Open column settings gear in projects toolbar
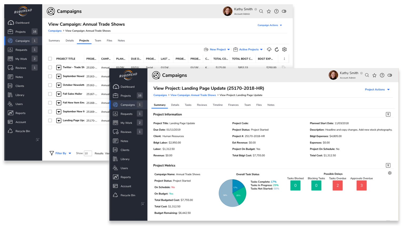This screenshot has width=404, height=230. [x=284, y=49]
